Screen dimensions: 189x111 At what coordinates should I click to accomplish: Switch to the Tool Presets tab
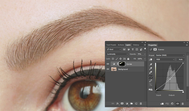[111, 45]
